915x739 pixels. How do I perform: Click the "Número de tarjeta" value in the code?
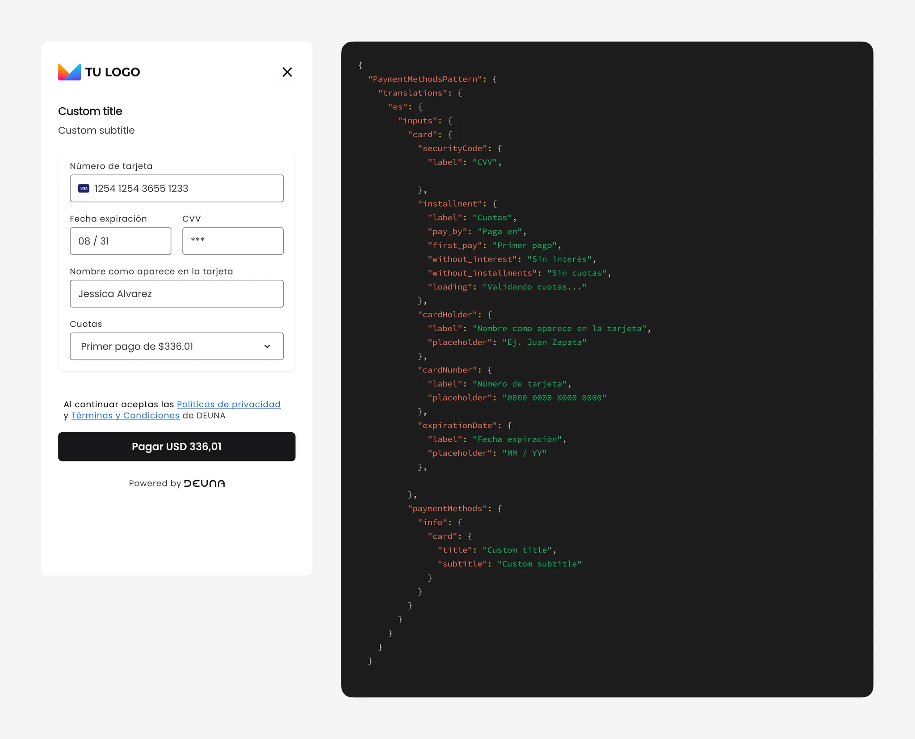pyautogui.click(x=520, y=384)
